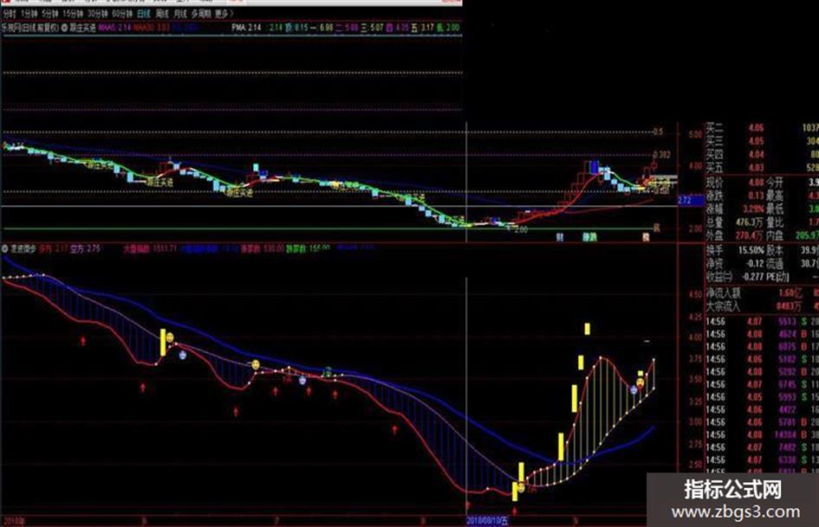Click the 量比 volume ratio label
This screenshot has height=527, width=819.
click(774, 222)
